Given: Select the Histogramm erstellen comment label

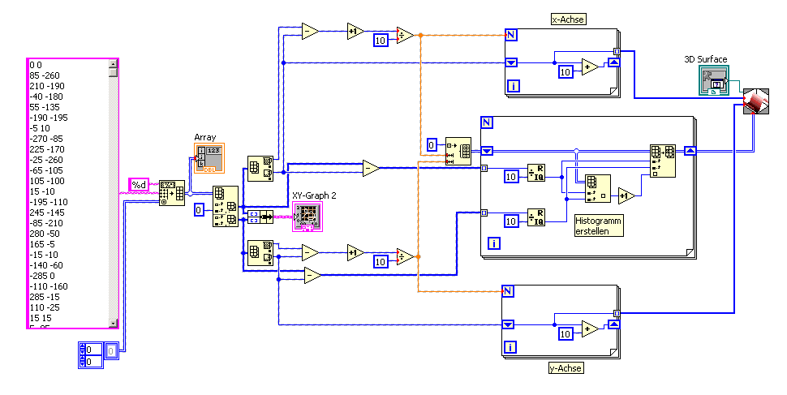Looking at the screenshot, I should (x=599, y=225).
